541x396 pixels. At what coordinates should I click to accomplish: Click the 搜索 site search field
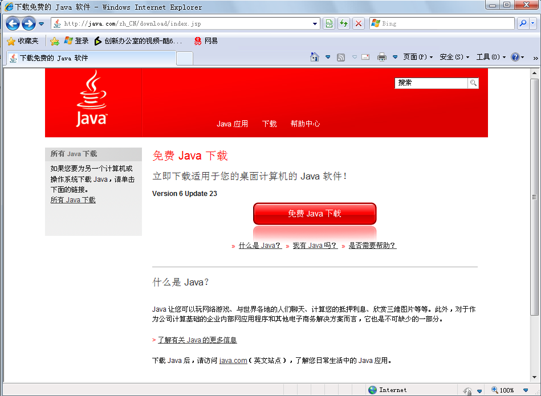(x=431, y=83)
